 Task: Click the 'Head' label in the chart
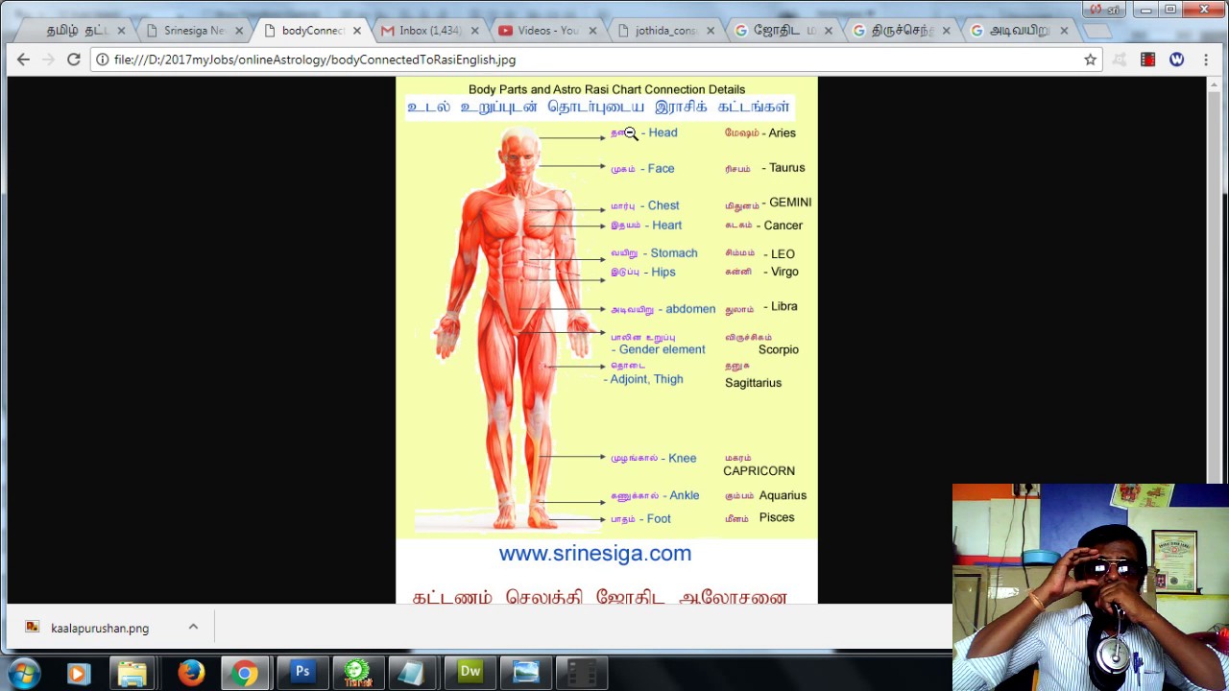[x=663, y=132]
